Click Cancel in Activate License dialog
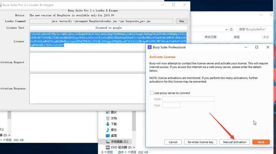Viewport: 276px width, 154px height. 173,142
